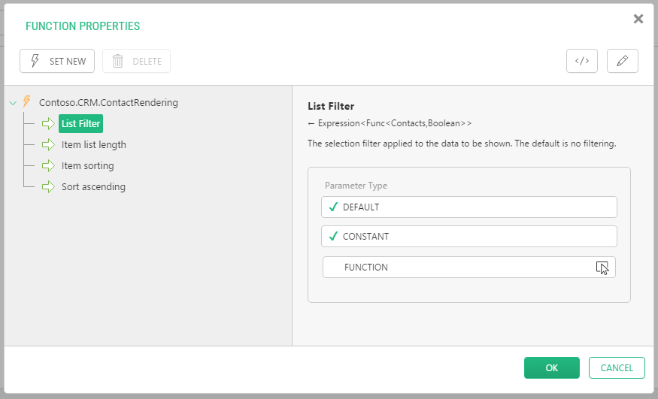The image size is (658, 399).
Task: Confirm with the OK button
Action: click(x=551, y=367)
